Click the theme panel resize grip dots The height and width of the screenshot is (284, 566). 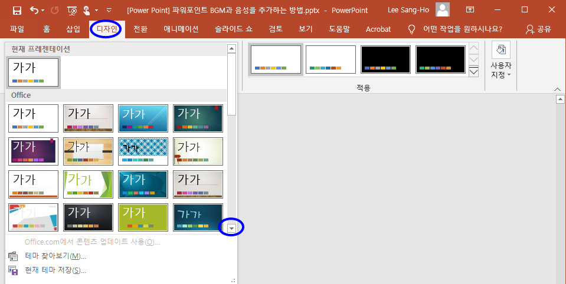pos(233,280)
